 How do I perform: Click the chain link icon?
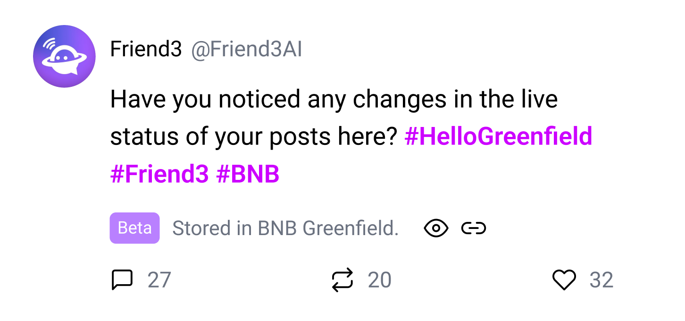coord(474,228)
